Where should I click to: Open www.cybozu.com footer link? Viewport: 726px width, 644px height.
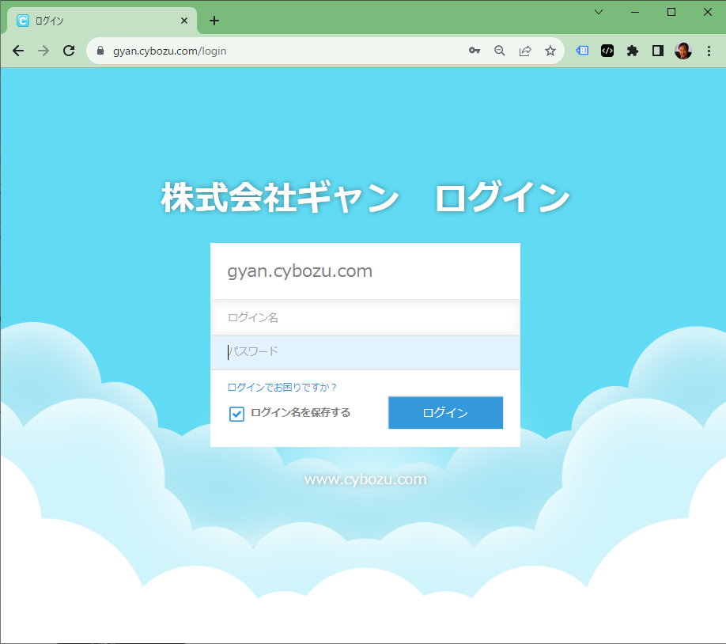[365, 479]
